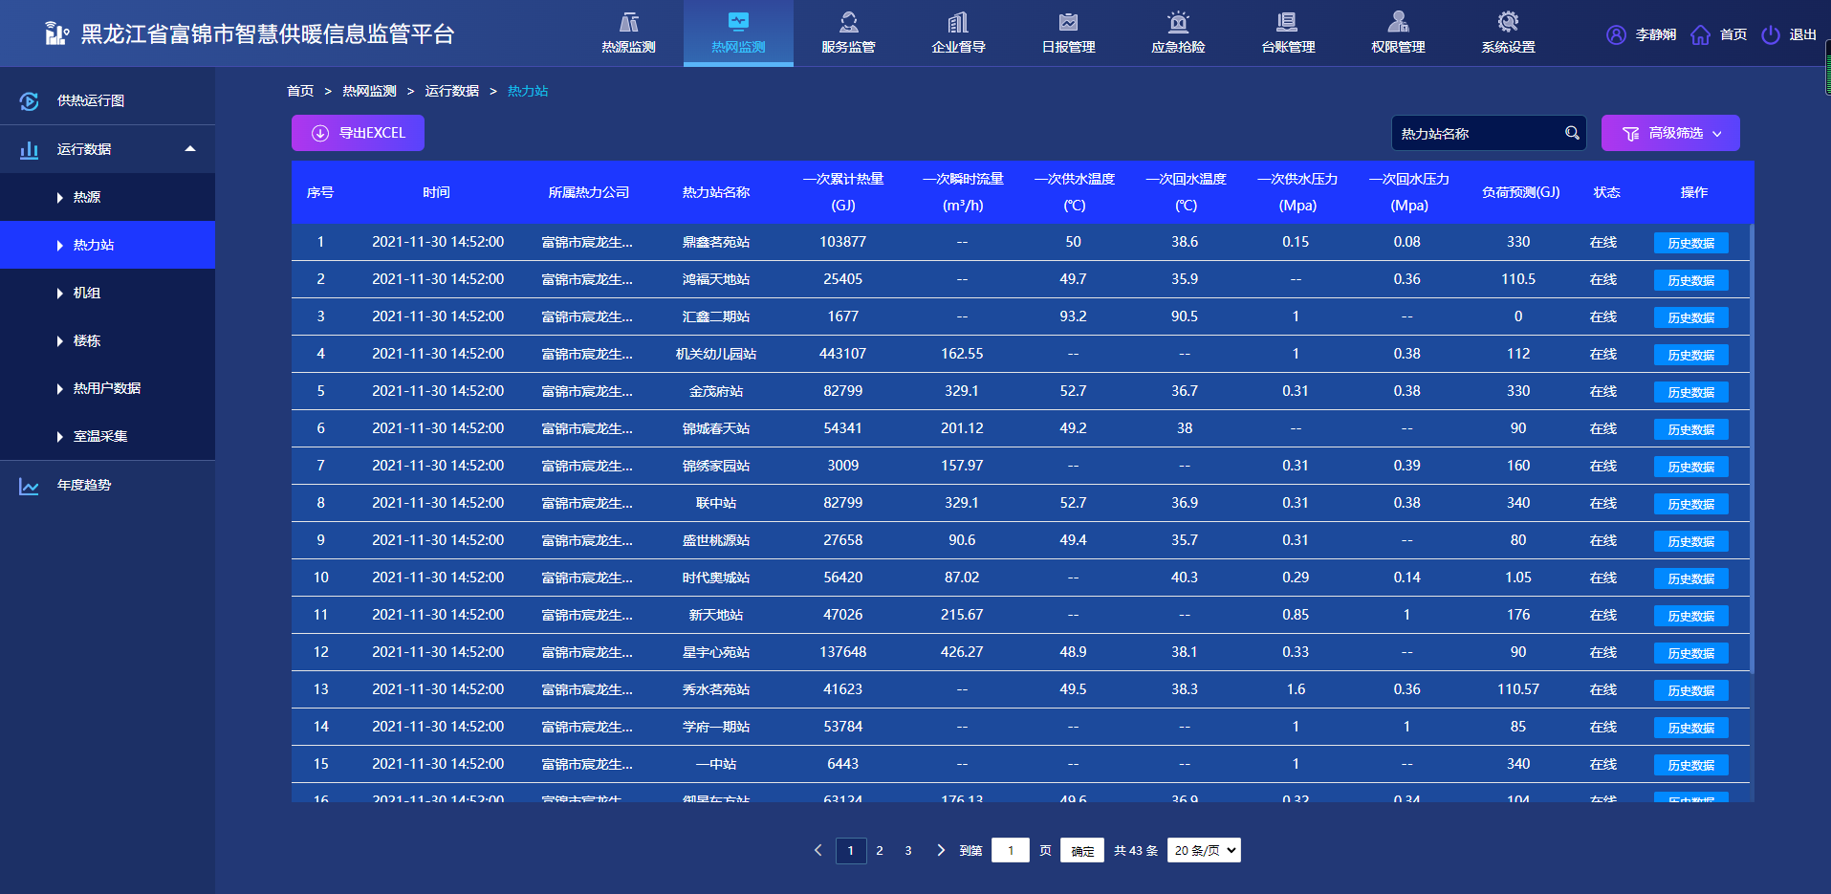Image resolution: width=1831 pixels, height=894 pixels.
Task: Go to next page arrow
Action: [x=941, y=850]
